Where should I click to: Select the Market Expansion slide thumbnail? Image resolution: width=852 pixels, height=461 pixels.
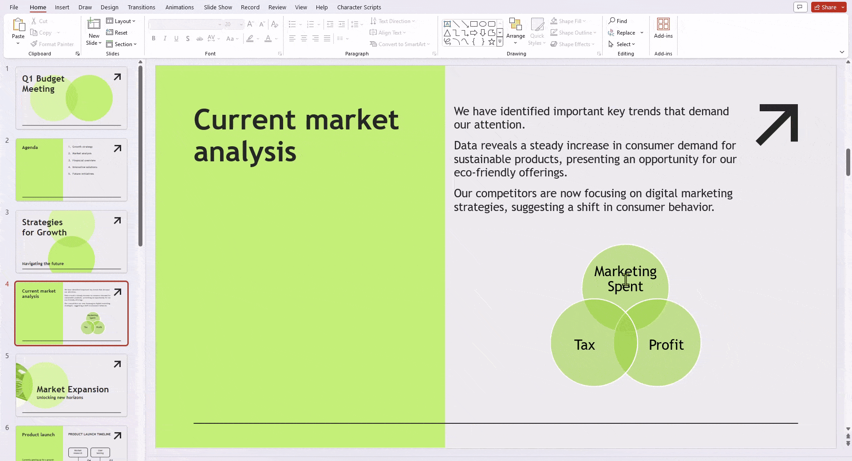coord(71,385)
